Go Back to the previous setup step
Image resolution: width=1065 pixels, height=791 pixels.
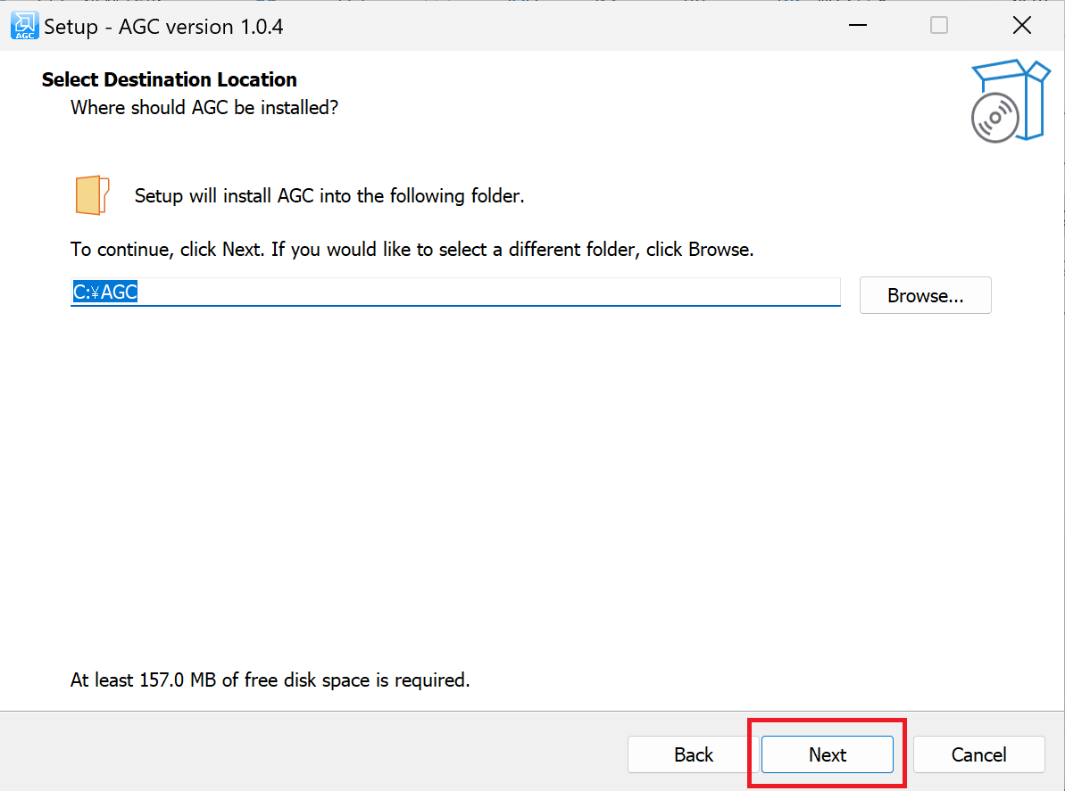(x=693, y=754)
